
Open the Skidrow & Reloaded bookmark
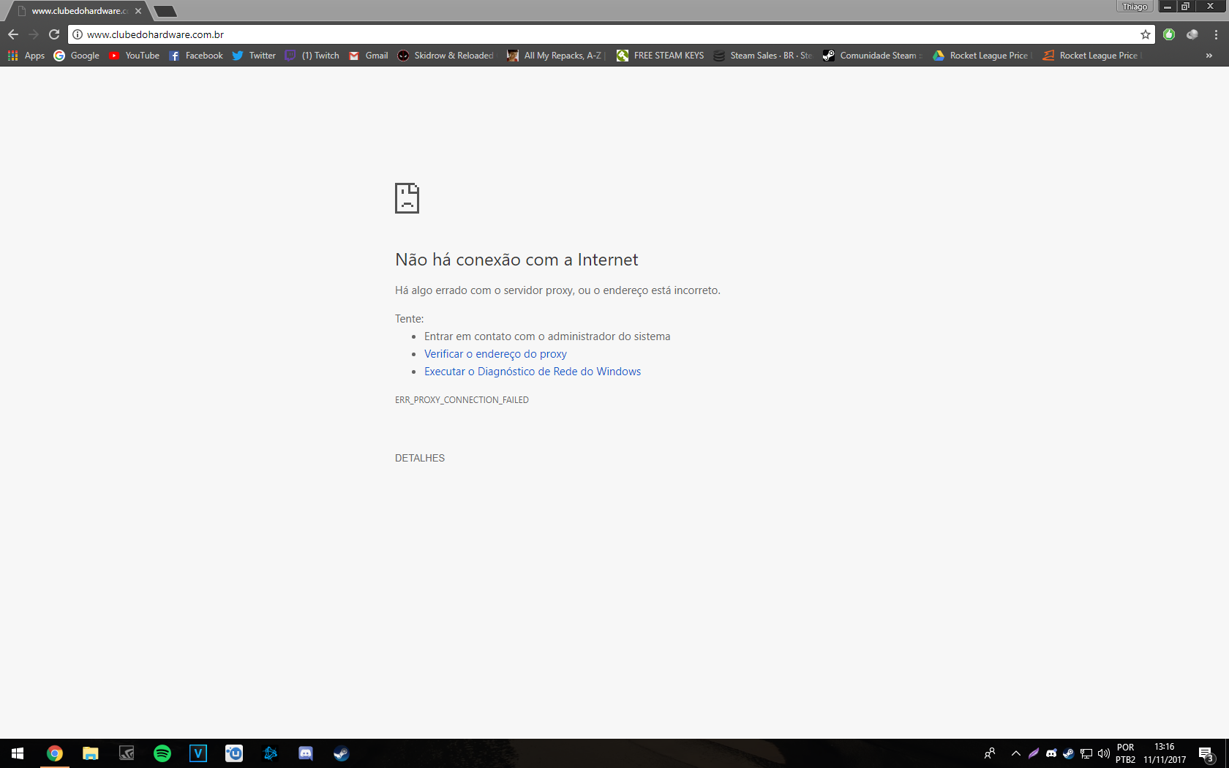point(446,56)
